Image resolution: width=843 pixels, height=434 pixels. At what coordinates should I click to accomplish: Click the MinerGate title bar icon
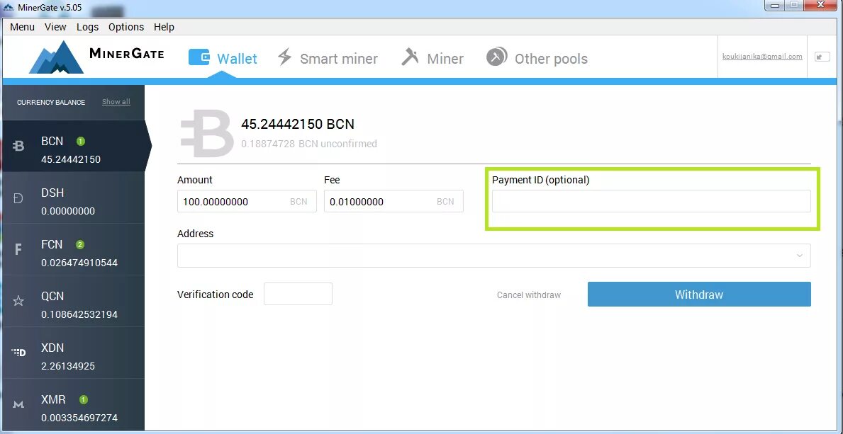click(x=9, y=8)
